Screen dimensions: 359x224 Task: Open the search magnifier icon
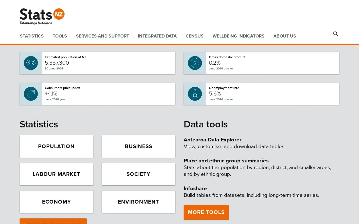point(336,34)
